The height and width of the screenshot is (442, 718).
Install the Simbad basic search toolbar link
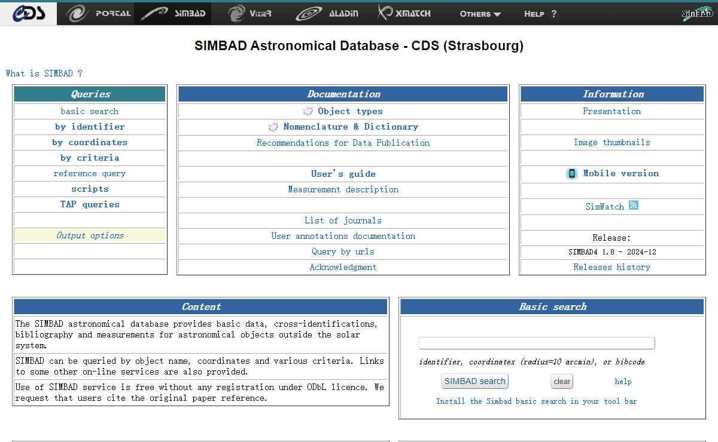click(x=537, y=401)
